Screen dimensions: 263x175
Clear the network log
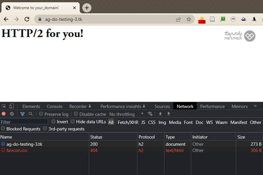point(12,114)
